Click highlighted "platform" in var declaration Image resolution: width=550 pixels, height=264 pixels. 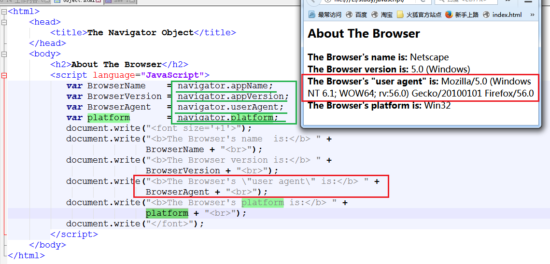click(108, 117)
